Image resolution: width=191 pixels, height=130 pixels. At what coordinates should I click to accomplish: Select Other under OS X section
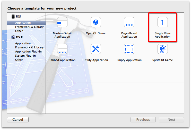(19, 60)
